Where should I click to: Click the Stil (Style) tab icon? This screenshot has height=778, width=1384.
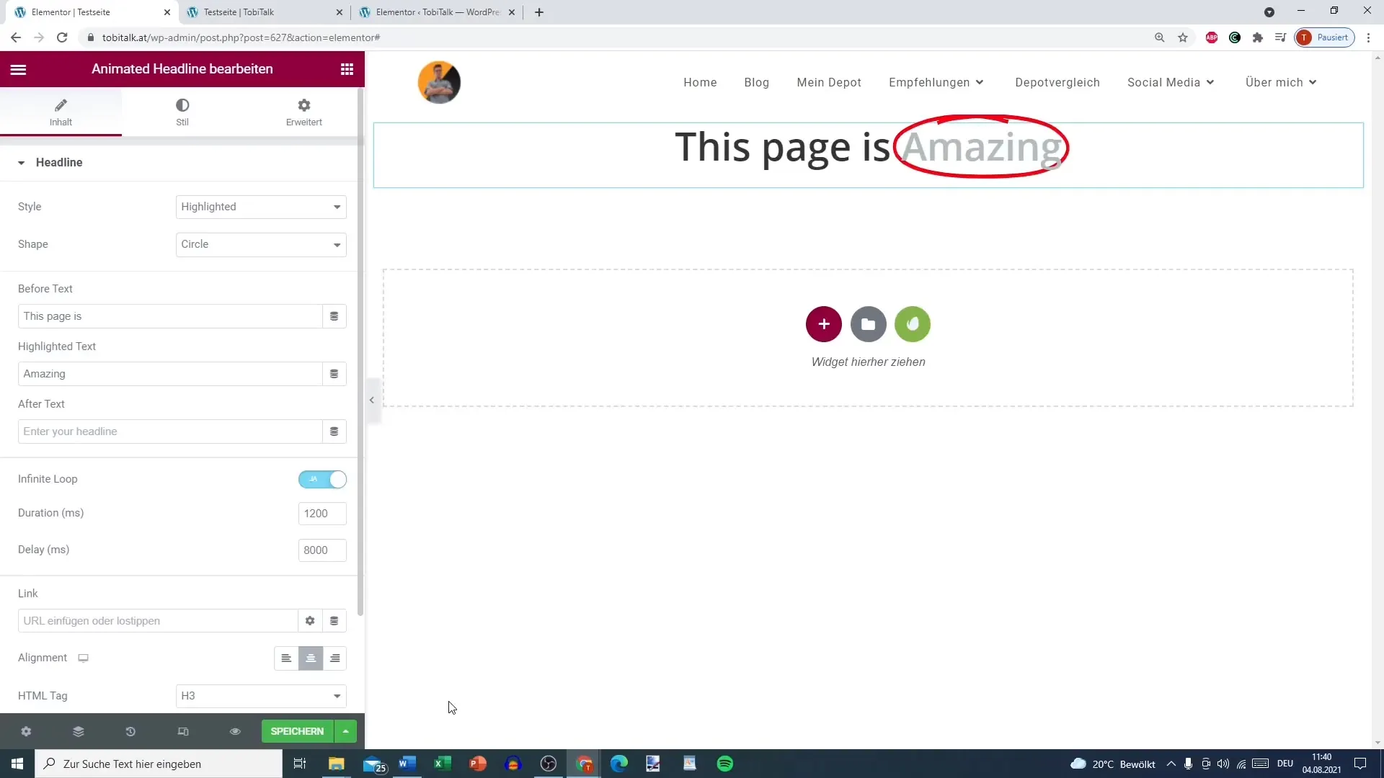(x=182, y=111)
